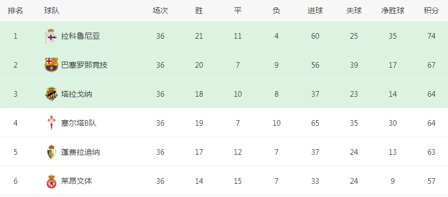The height and width of the screenshot is (197, 448).
Task: Click the 排名 column header
Action: 15,11
